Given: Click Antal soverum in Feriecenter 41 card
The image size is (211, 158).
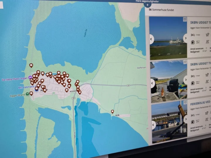Looking at the screenshot, I should 197,127.
